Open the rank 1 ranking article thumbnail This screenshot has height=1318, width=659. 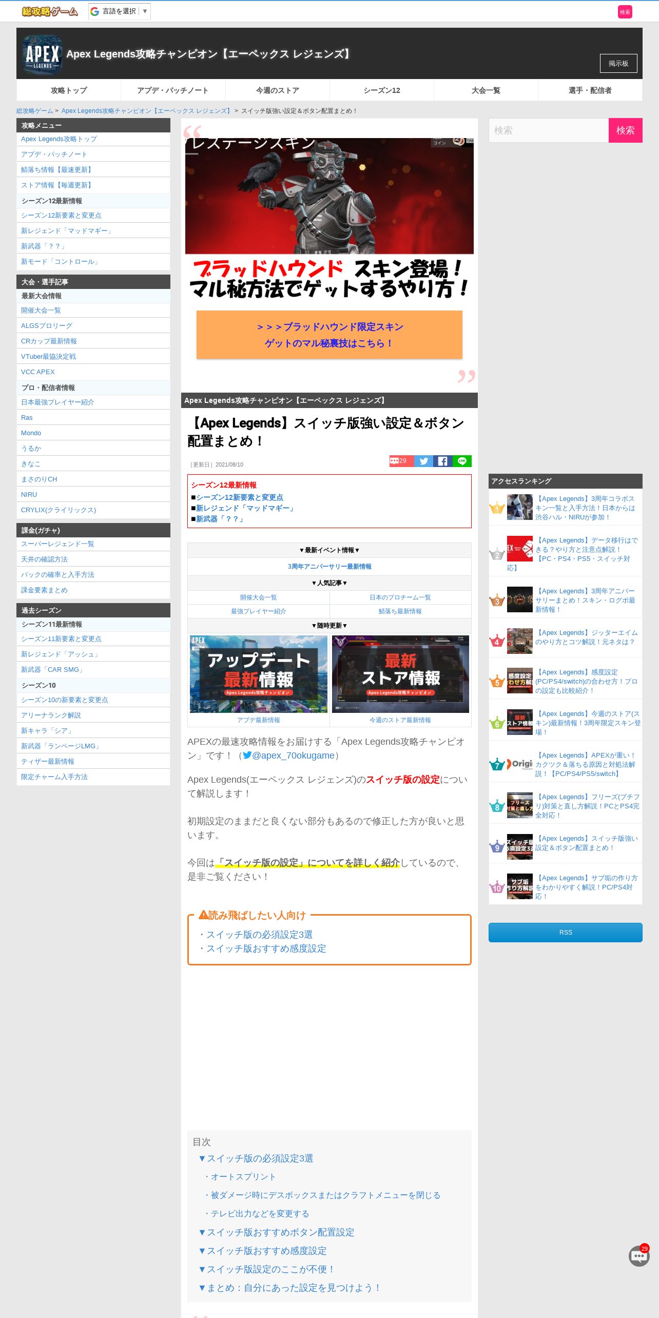coord(520,507)
